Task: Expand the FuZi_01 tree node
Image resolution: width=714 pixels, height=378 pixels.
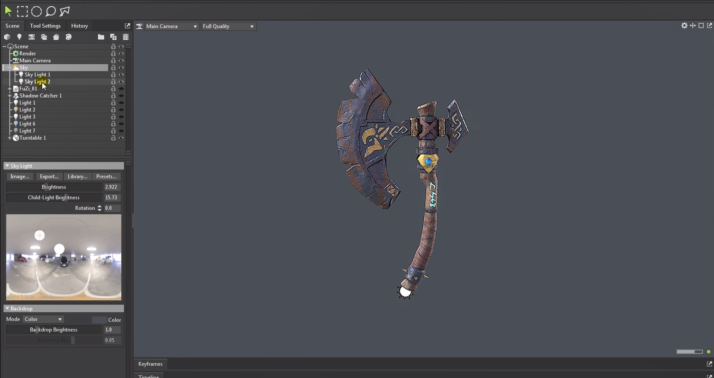Action: pyautogui.click(x=10, y=89)
